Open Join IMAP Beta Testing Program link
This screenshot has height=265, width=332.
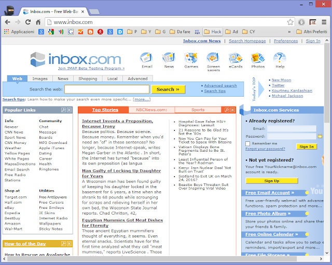click(x=91, y=68)
